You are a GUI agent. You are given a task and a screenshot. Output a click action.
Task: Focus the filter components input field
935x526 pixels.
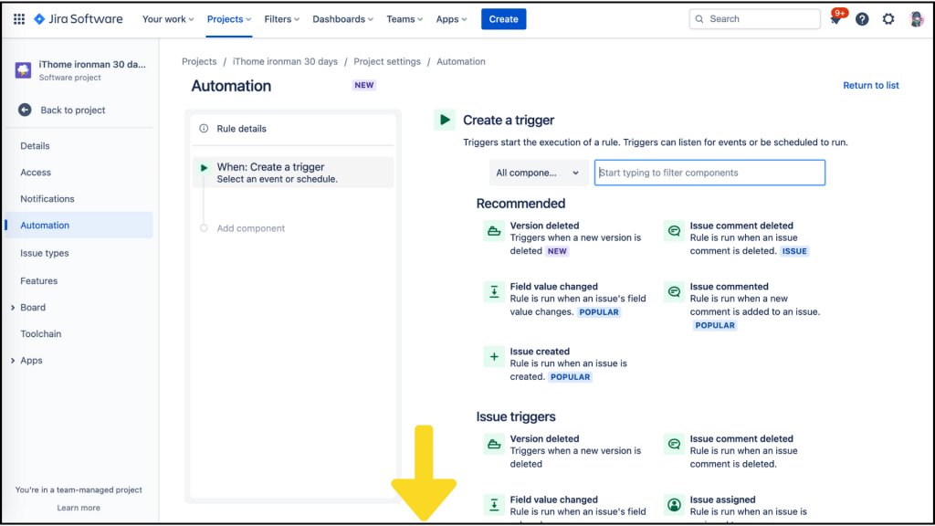(709, 173)
